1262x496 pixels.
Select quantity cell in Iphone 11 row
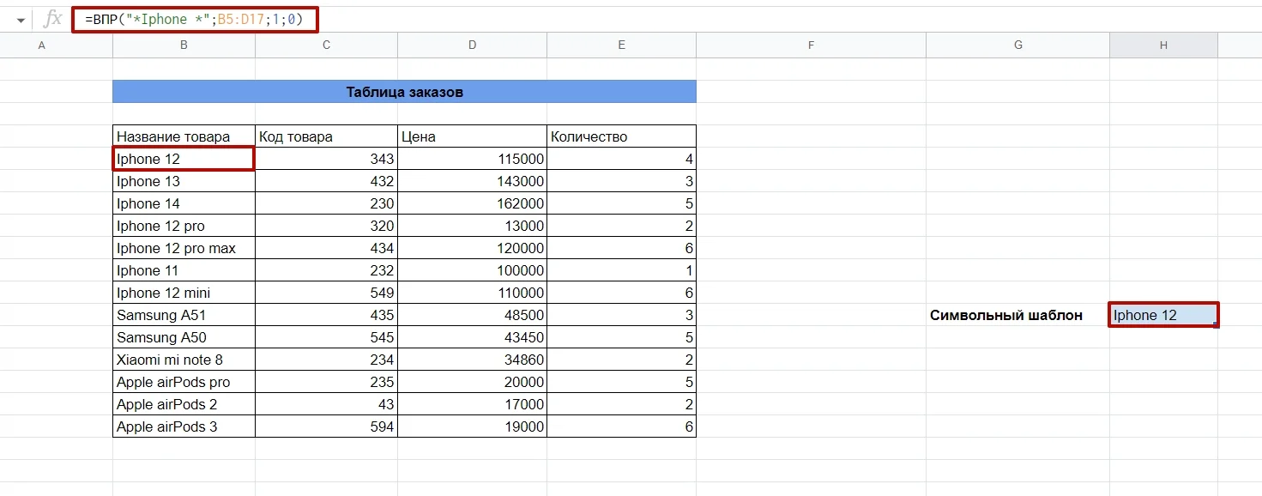621,270
